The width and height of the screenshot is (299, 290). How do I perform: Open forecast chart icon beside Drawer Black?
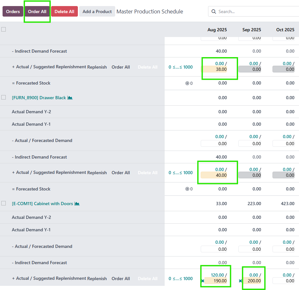click(70, 98)
